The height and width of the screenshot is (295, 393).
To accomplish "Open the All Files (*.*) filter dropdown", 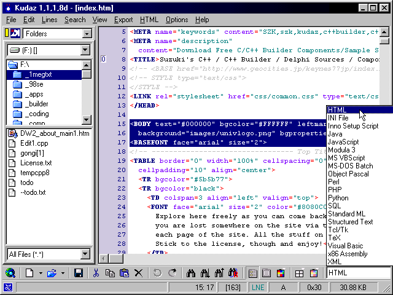I will [x=85, y=254].
